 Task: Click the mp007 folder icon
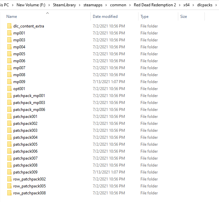click(x=9, y=68)
